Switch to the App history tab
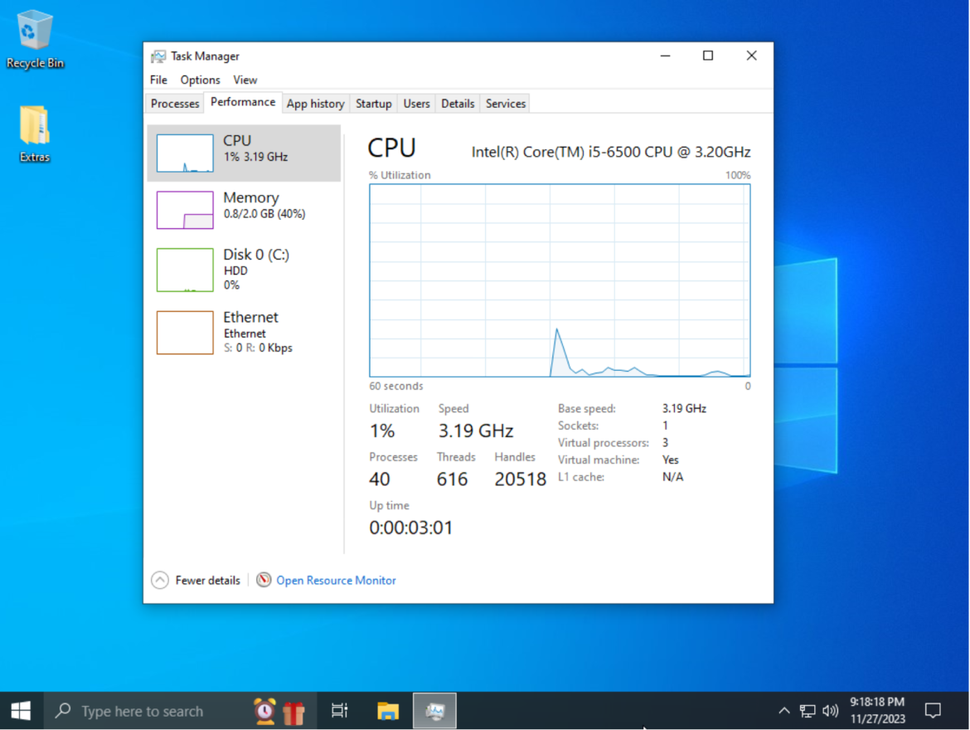The image size is (970, 730). [315, 104]
